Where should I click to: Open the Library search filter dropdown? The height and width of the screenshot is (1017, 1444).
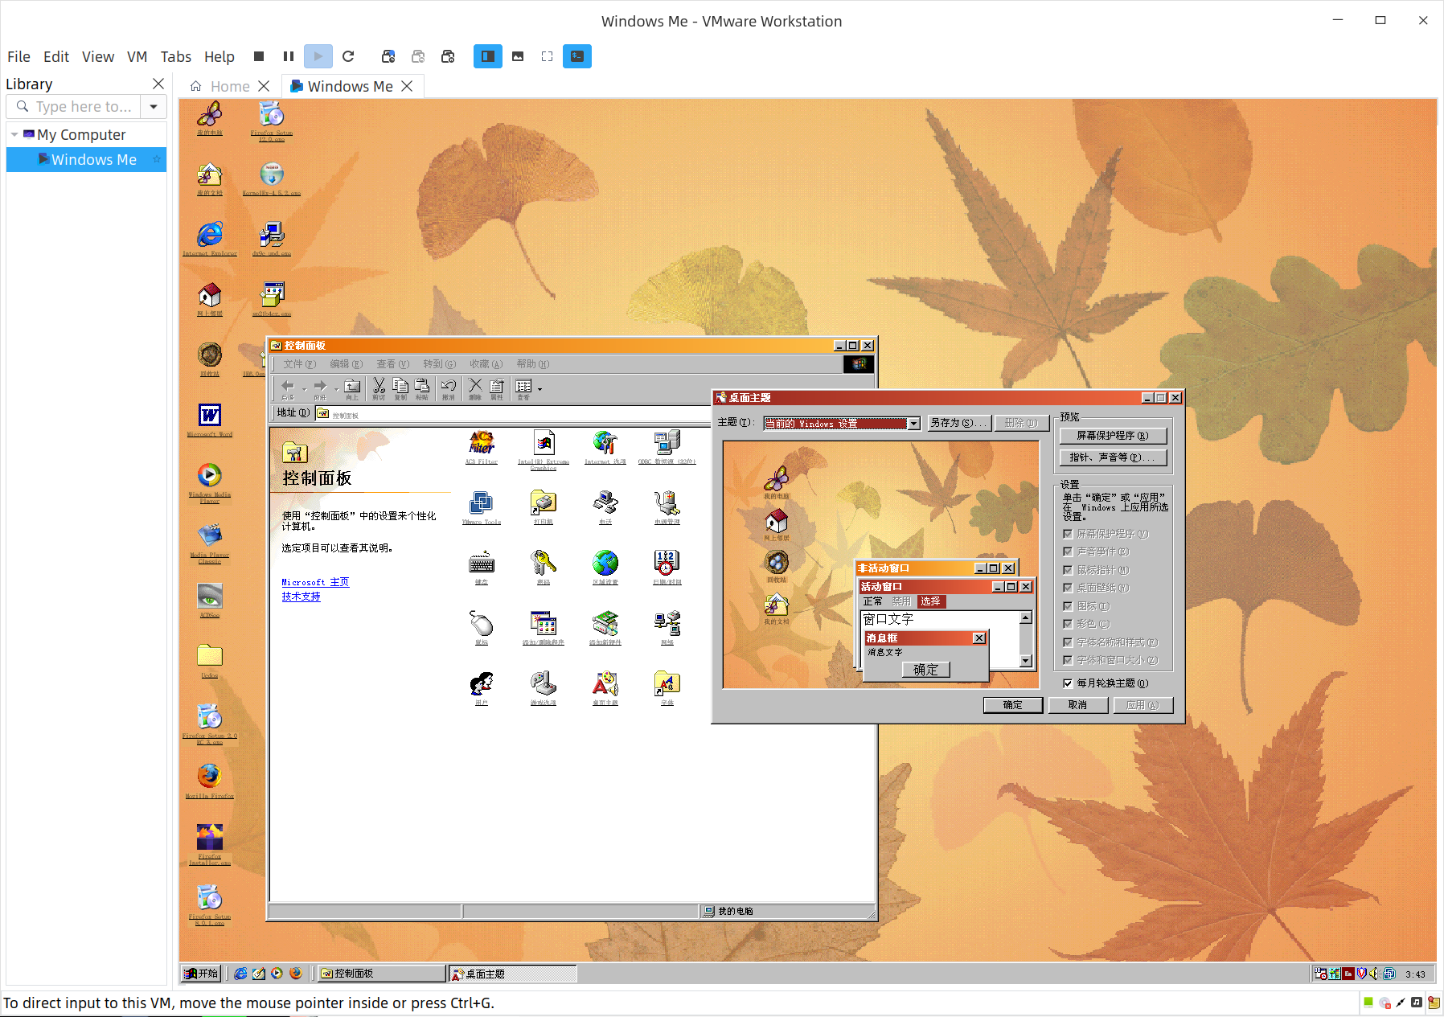click(154, 106)
